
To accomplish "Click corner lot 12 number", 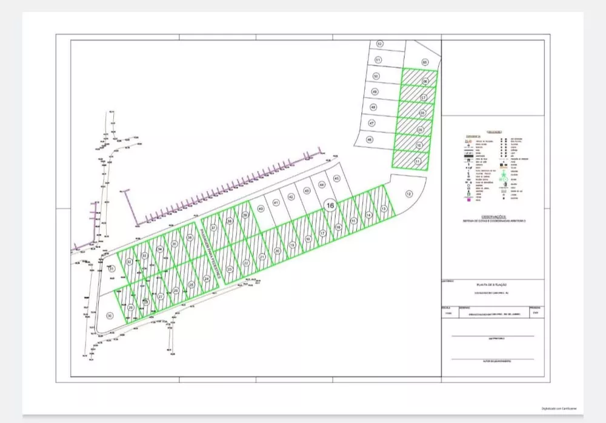I will click(x=409, y=194).
